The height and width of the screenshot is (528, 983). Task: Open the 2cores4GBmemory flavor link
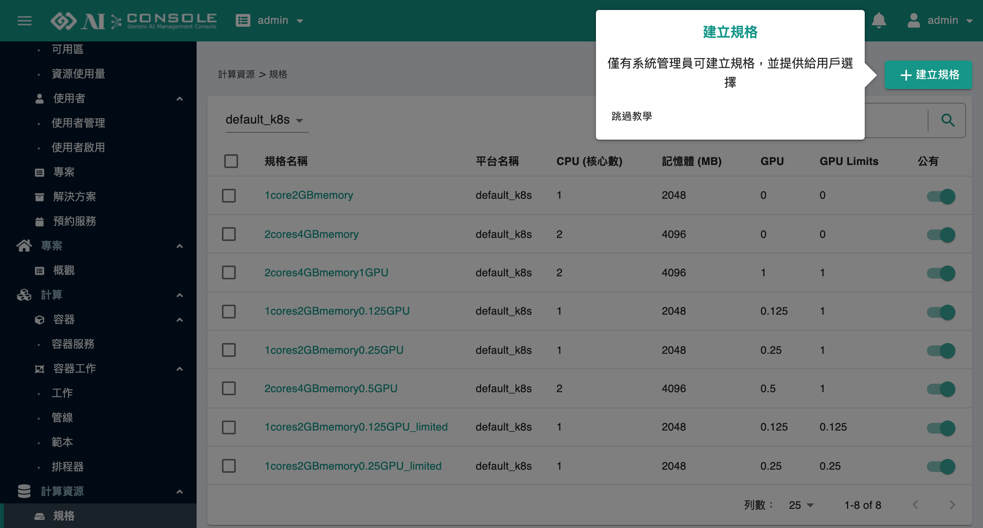pos(311,234)
